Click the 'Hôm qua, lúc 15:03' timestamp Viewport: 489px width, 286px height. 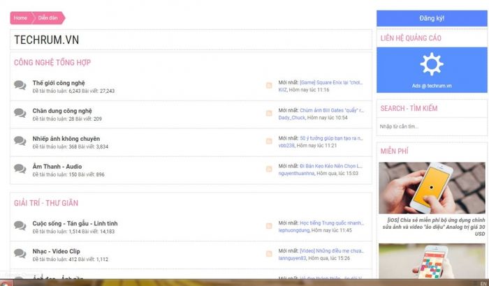(x=337, y=173)
